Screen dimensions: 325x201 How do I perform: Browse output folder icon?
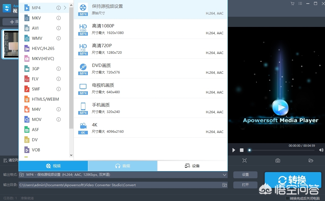(225, 185)
